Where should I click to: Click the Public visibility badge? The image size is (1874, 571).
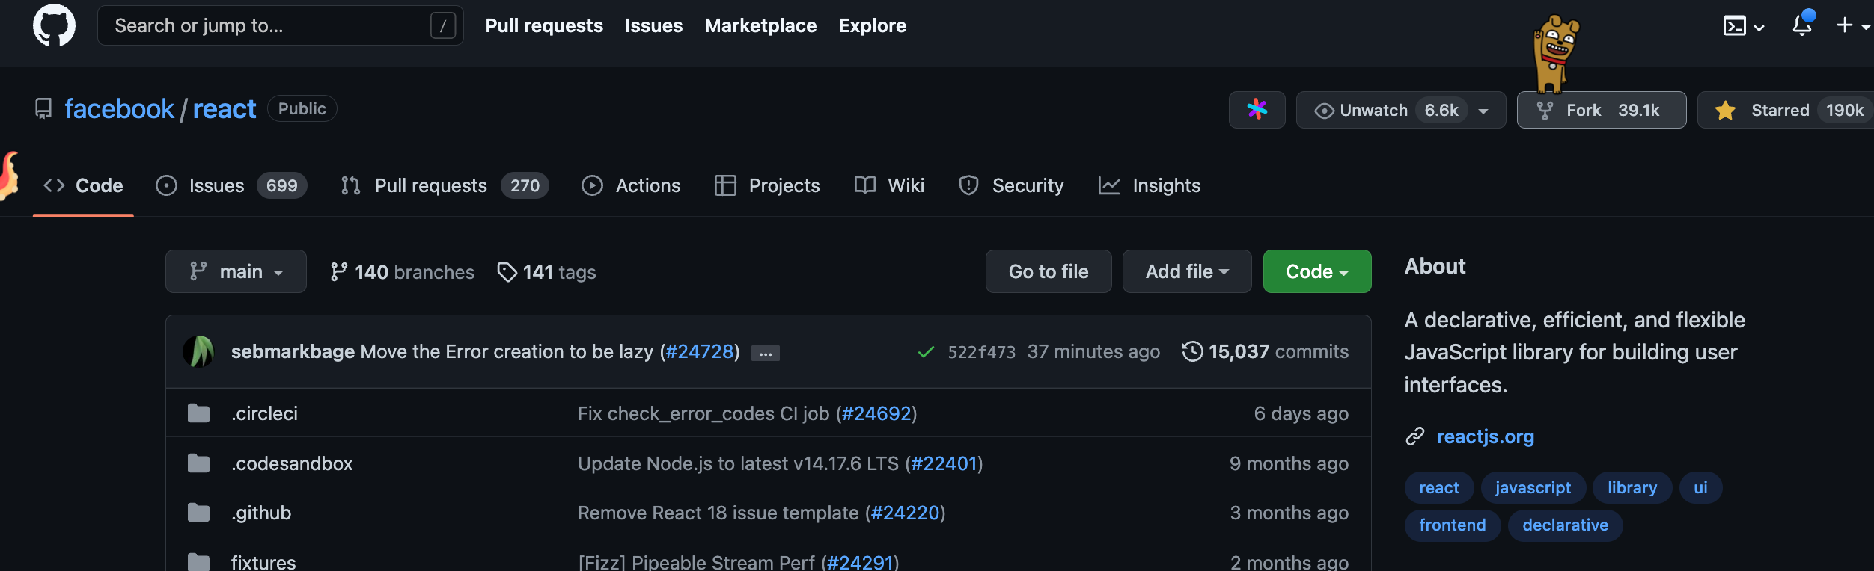tap(302, 108)
